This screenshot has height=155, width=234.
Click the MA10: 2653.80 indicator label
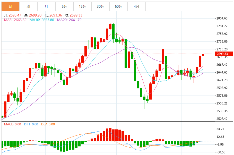point(42,20)
